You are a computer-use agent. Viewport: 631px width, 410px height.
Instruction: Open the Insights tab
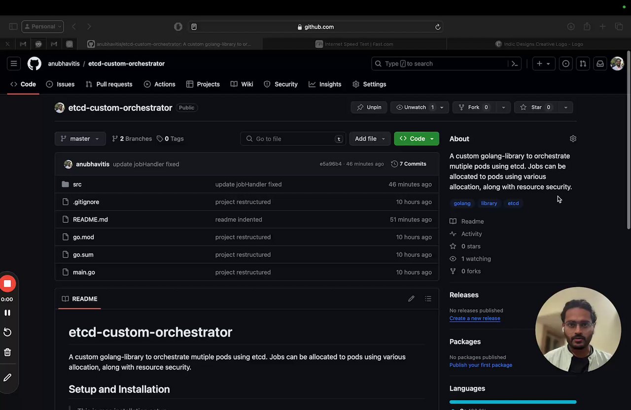click(x=325, y=84)
